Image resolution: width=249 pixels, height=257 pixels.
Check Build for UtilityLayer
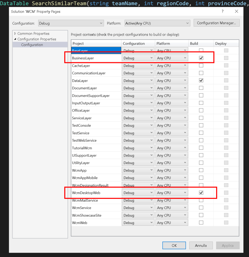tap(201, 163)
